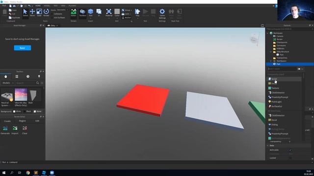Toggle the Locked property checkbox
This screenshot has width=314, height=176.
pos(290,158)
